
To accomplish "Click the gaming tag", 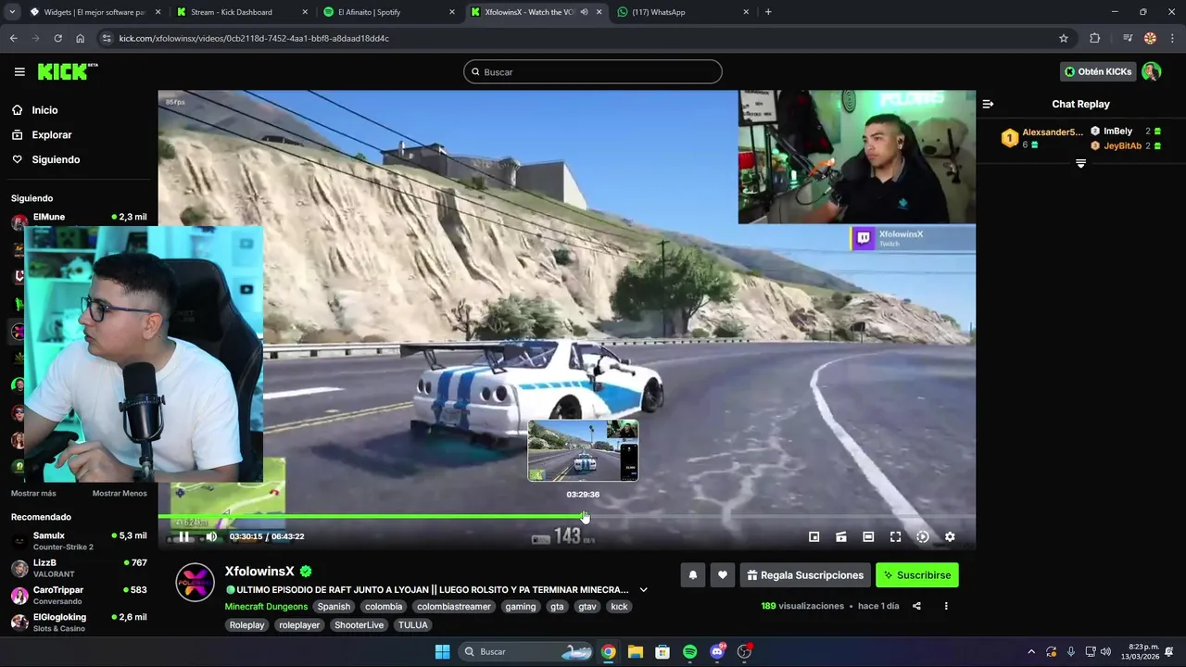I will [x=521, y=607].
